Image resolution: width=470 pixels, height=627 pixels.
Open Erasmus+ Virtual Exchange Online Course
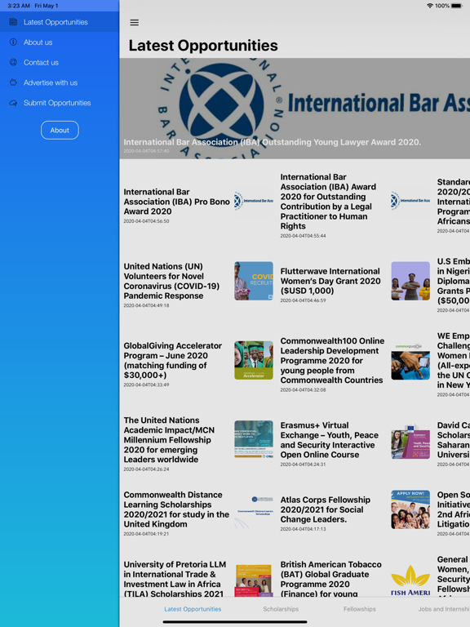click(330, 439)
